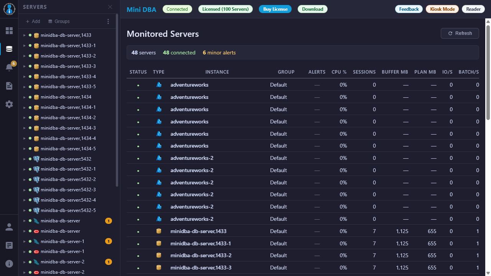491x276 pixels.
Task: Click Azure icon in first adventureworks-2 table row
Action: tap(159, 158)
